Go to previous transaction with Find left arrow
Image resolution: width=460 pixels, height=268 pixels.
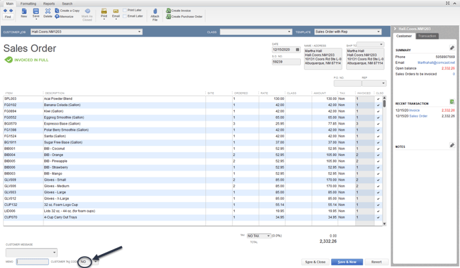pos(5,11)
